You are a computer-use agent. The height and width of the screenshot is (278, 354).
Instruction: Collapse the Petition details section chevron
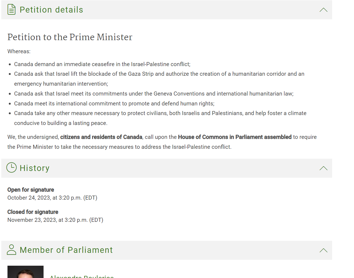[x=323, y=10]
